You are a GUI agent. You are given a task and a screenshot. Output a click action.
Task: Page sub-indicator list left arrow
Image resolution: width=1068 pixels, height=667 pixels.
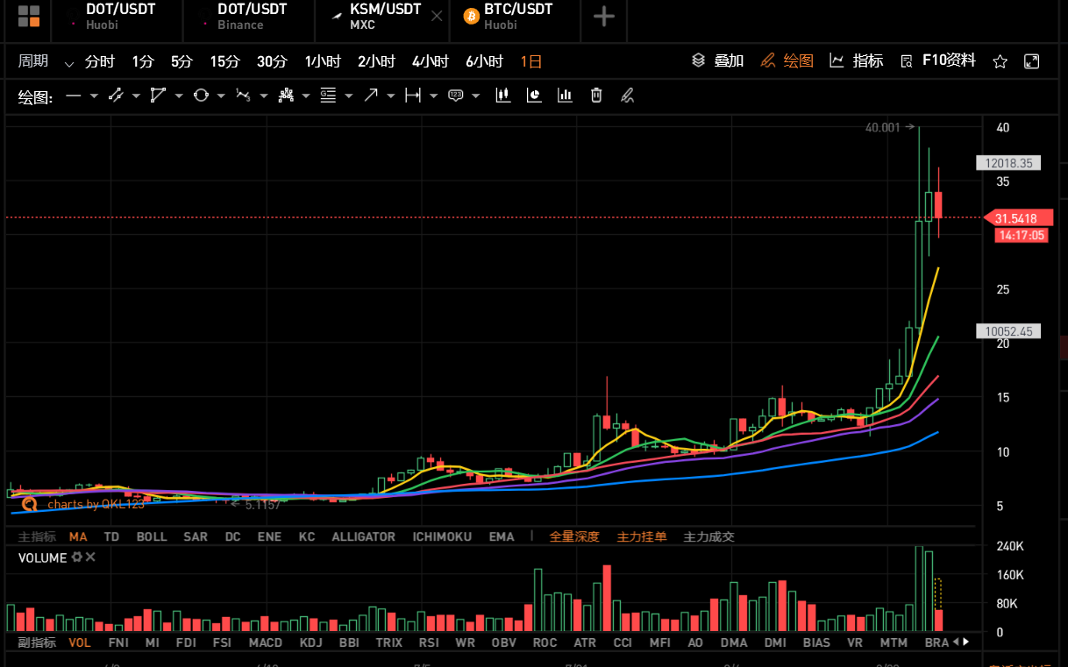[956, 642]
